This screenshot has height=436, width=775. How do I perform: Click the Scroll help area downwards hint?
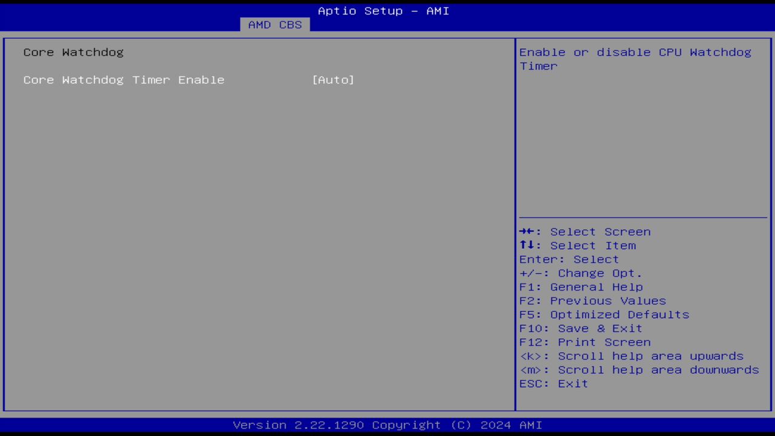pyautogui.click(x=639, y=370)
